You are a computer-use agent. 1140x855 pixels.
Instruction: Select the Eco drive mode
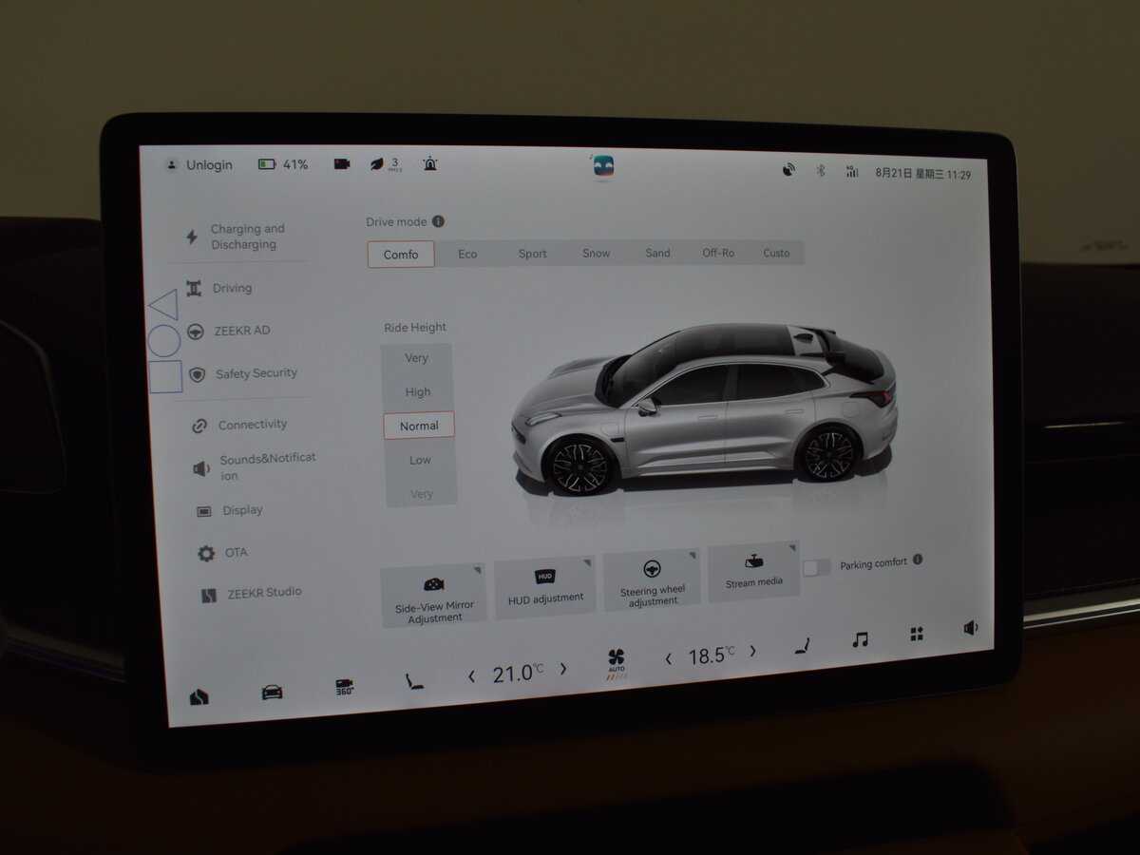(467, 254)
